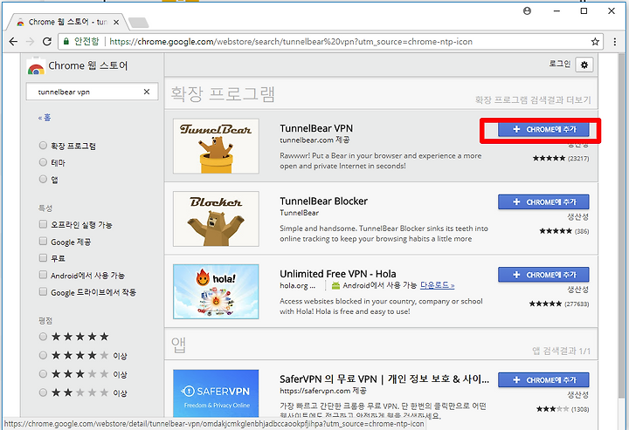Select the 테마 radio button

43,162
